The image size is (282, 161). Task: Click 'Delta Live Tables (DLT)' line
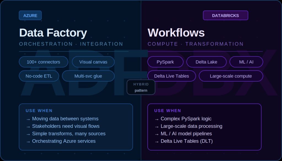186,141
